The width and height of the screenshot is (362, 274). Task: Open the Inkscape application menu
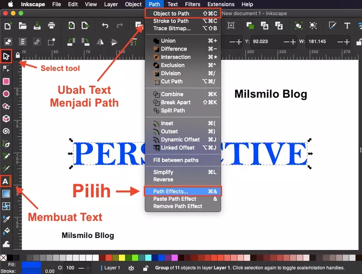tap(33, 4)
